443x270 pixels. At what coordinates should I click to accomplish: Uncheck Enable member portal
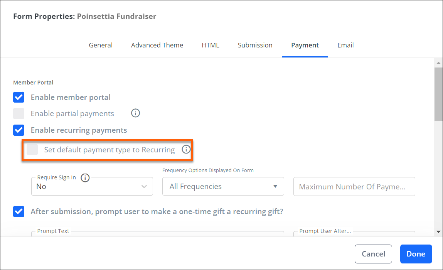click(x=19, y=97)
